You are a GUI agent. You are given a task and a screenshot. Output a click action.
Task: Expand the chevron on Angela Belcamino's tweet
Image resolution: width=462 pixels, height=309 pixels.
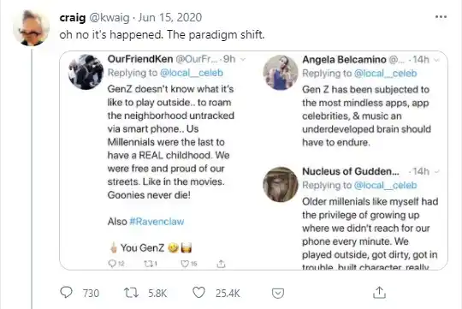click(437, 60)
